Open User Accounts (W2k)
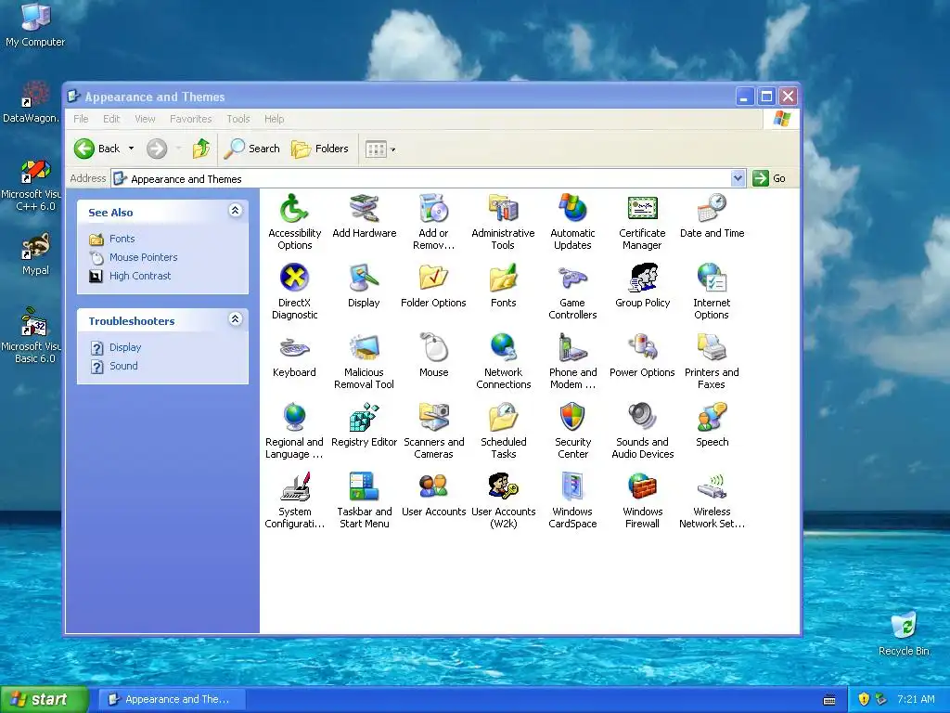This screenshot has width=950, height=713. 504,500
